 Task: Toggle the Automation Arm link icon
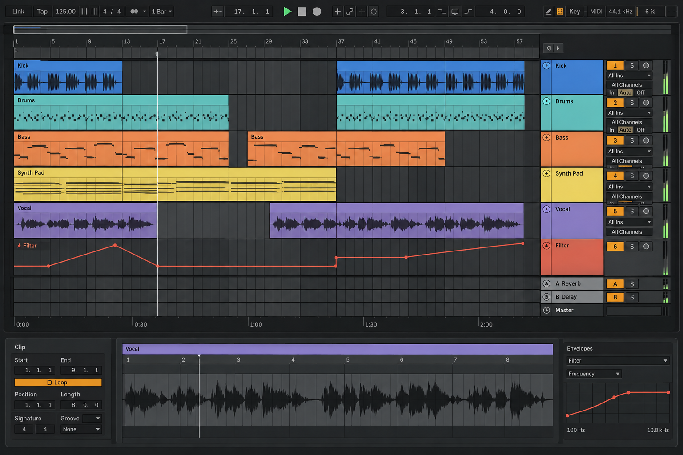tap(350, 12)
